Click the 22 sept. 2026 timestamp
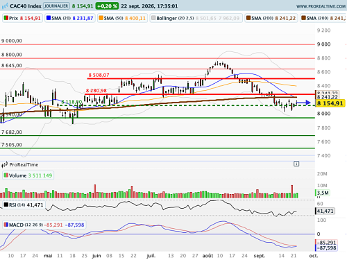This screenshot has width=347, height=260. 149,6
